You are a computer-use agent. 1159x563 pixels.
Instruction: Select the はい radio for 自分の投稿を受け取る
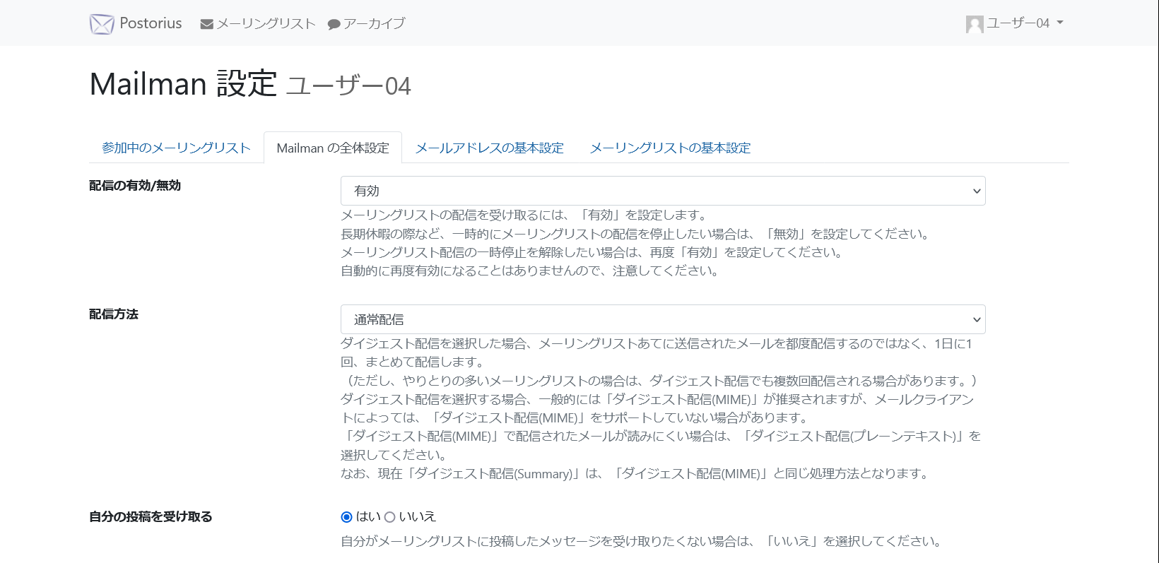click(x=346, y=517)
